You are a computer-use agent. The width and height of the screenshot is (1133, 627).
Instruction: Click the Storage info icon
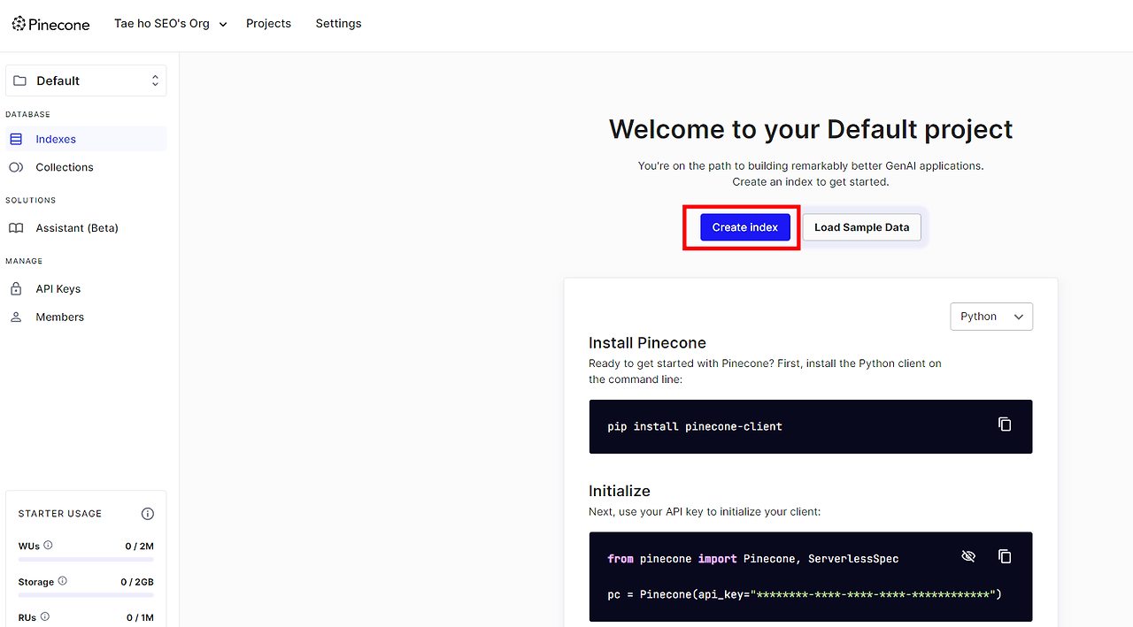(x=62, y=581)
